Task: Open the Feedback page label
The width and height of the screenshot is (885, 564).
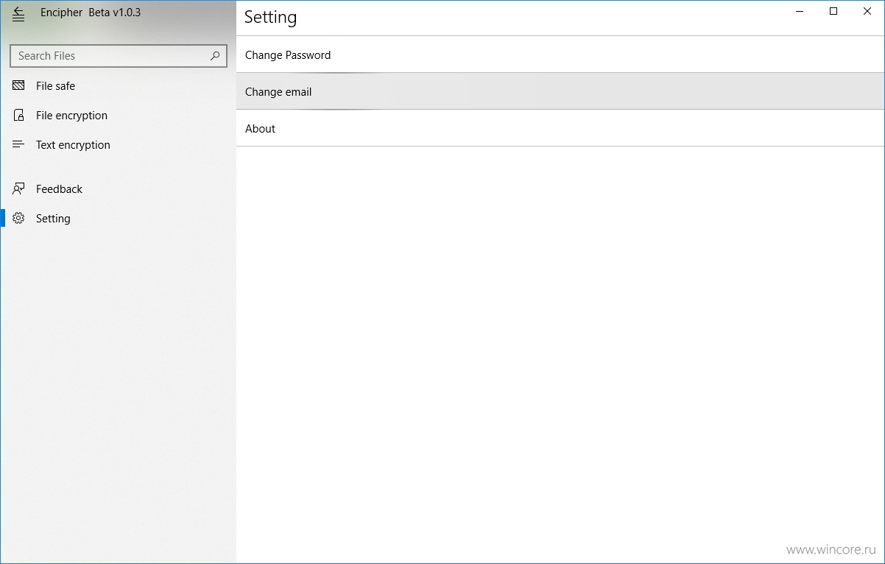Action: pos(59,188)
